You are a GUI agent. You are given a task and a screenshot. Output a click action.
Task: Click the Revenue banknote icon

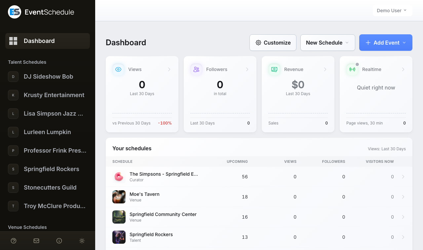click(x=274, y=69)
